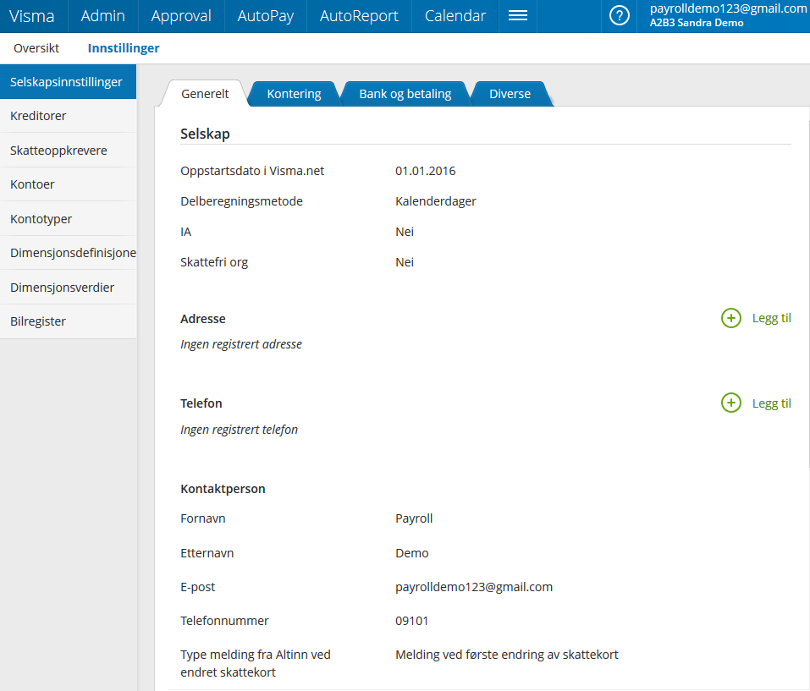Go to Approval in top navigation
810x691 pixels.
pos(181,16)
